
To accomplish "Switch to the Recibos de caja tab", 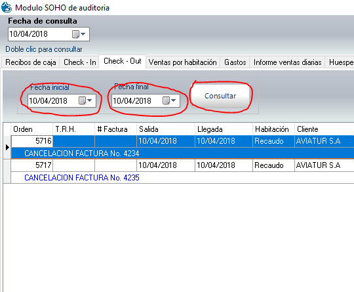I will coord(31,62).
